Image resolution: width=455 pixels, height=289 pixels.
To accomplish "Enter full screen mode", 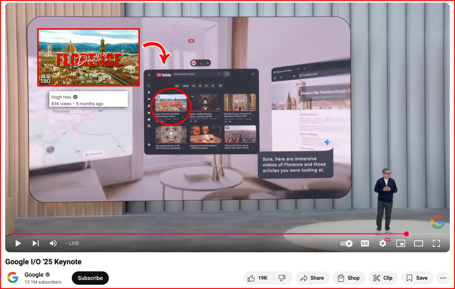I will [436, 243].
